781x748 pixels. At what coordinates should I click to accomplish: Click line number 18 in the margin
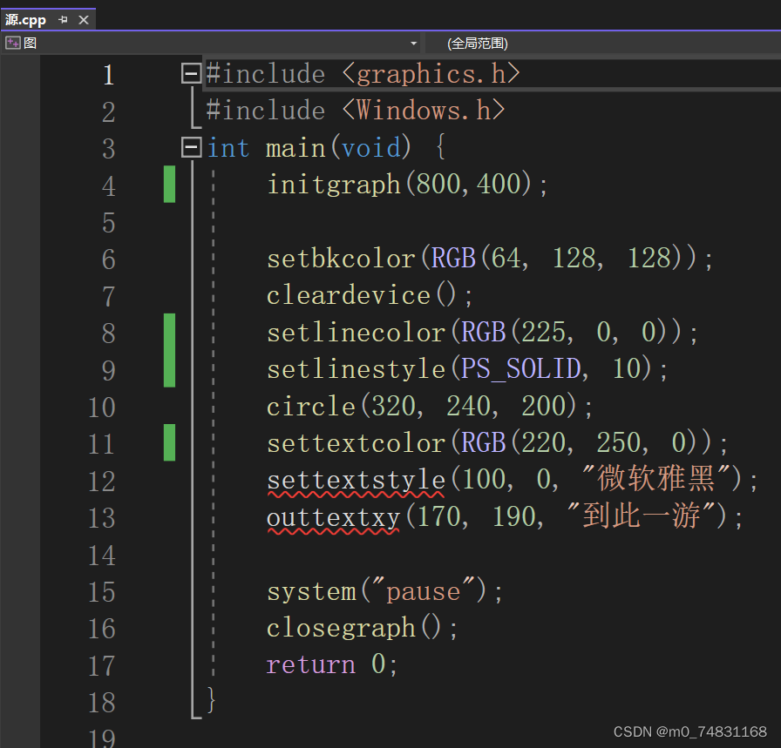pyautogui.click(x=102, y=702)
